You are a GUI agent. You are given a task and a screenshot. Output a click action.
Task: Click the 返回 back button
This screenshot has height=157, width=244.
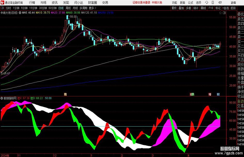click(233, 8)
